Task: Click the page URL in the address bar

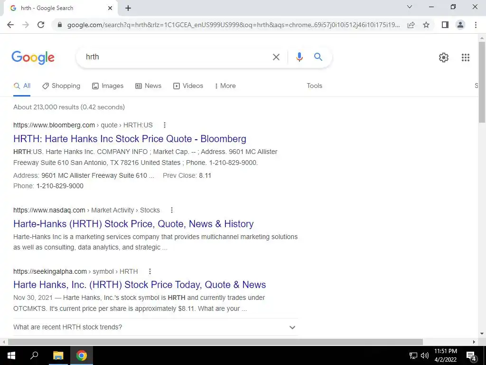Action: (234, 25)
